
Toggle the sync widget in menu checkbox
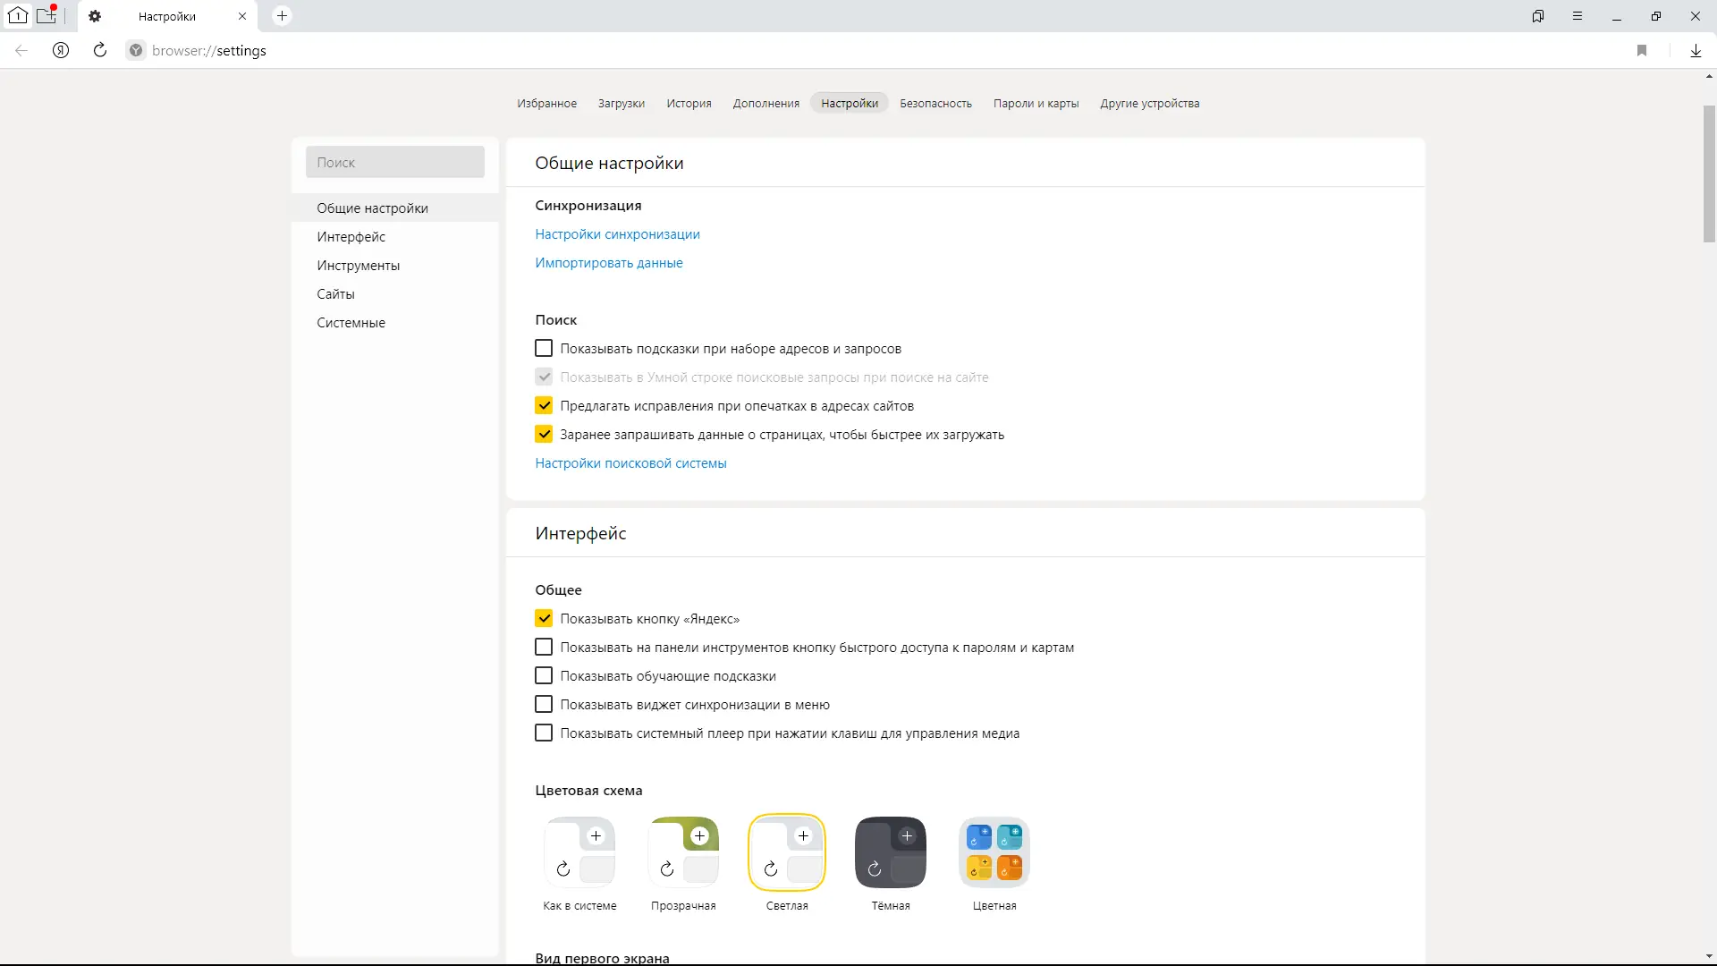click(x=544, y=704)
